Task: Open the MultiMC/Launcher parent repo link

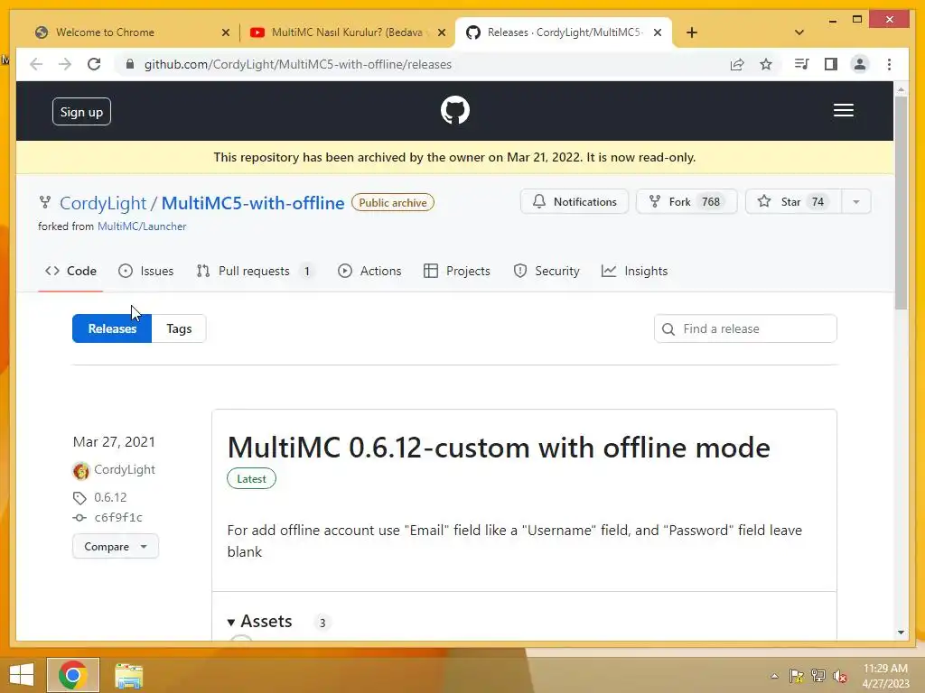Action: point(142,226)
